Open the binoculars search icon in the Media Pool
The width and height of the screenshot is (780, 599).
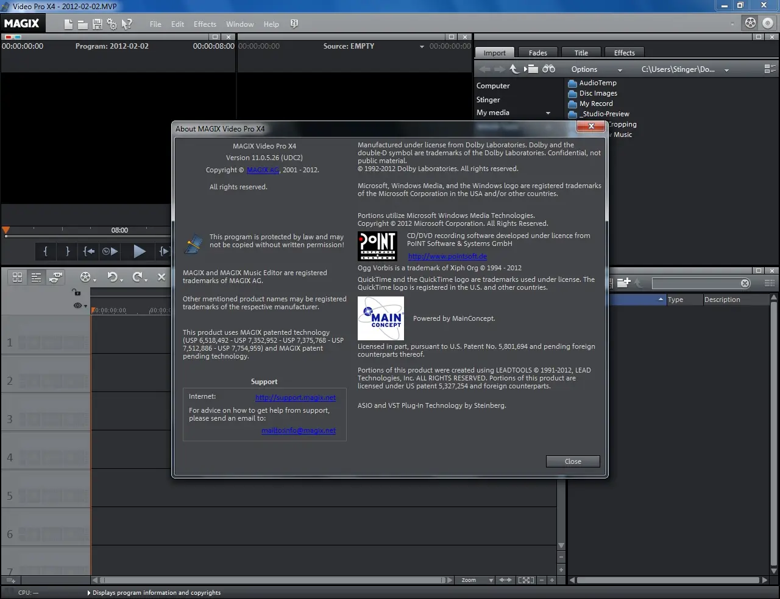(x=549, y=69)
